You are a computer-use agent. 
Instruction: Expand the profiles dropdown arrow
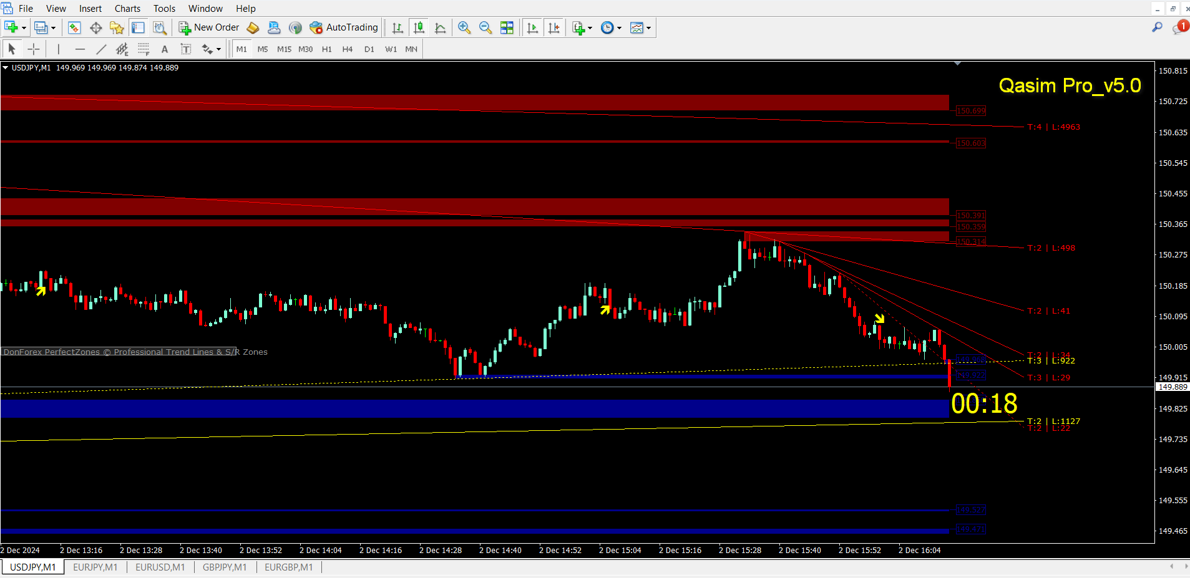(x=53, y=27)
